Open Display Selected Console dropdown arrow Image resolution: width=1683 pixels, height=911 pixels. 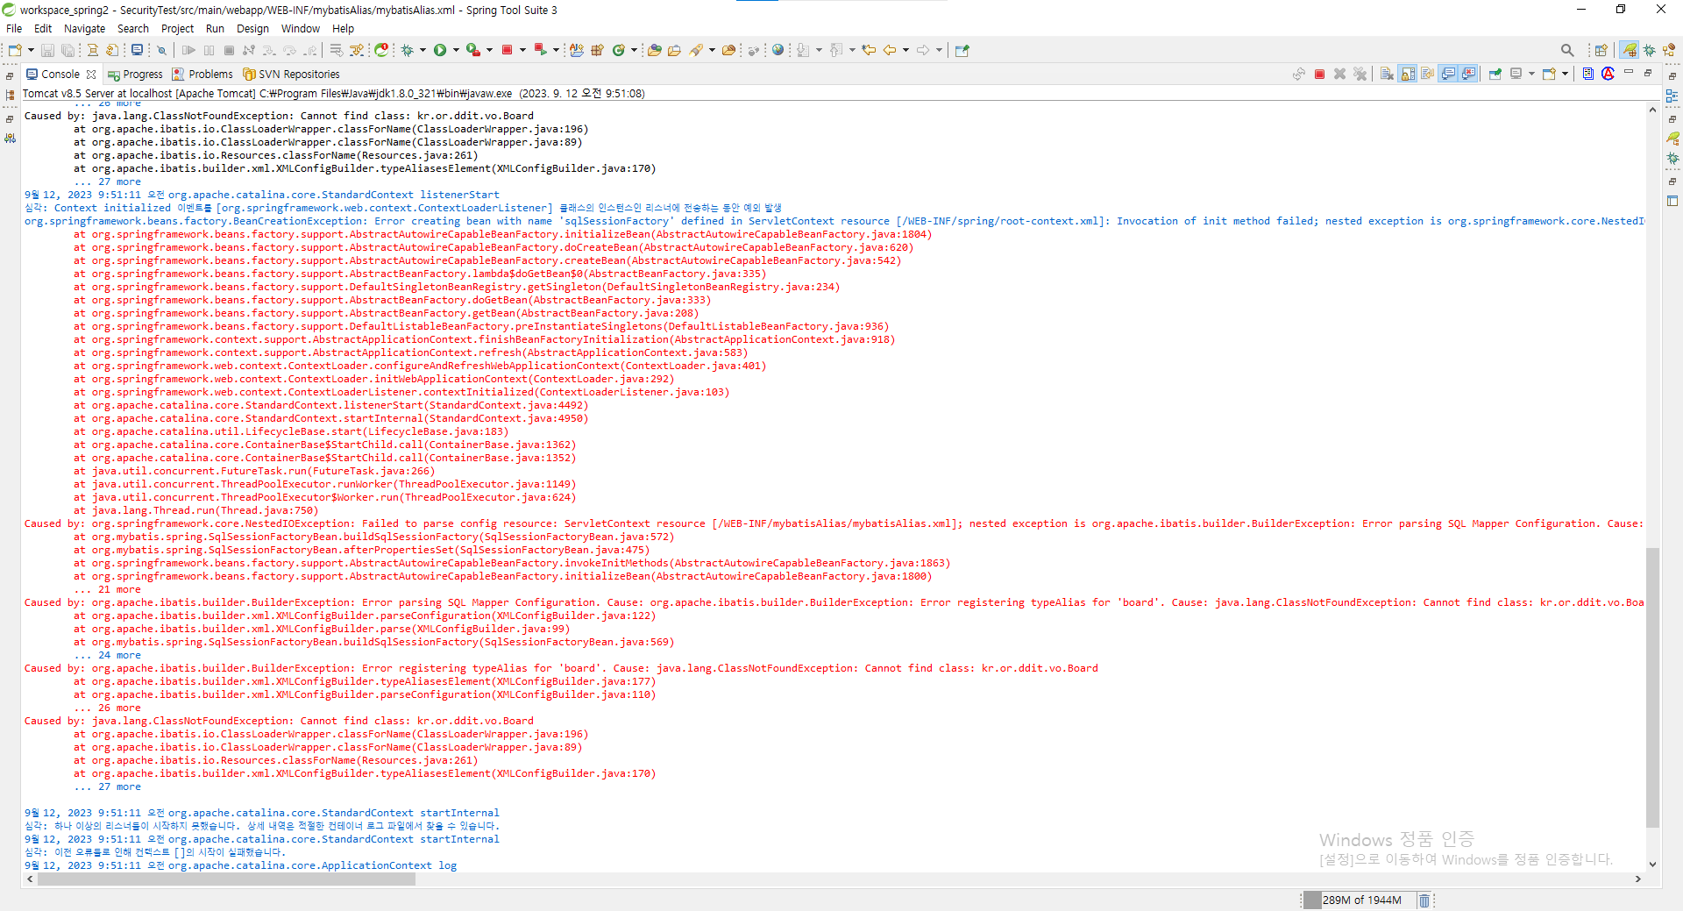[x=1531, y=75]
